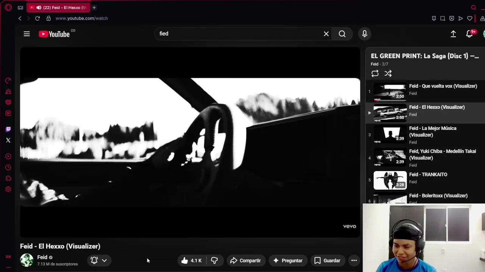Viewport: 485px width, 272px height.
Task: Open the GX Corner gamepad icon
Action: 20,8
